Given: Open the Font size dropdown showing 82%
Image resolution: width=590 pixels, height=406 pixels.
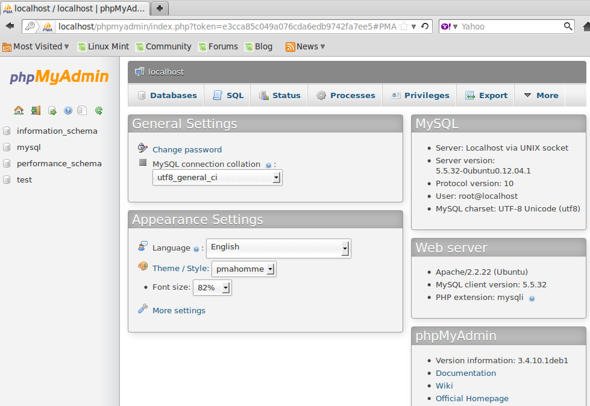Looking at the screenshot, I should 212,287.
